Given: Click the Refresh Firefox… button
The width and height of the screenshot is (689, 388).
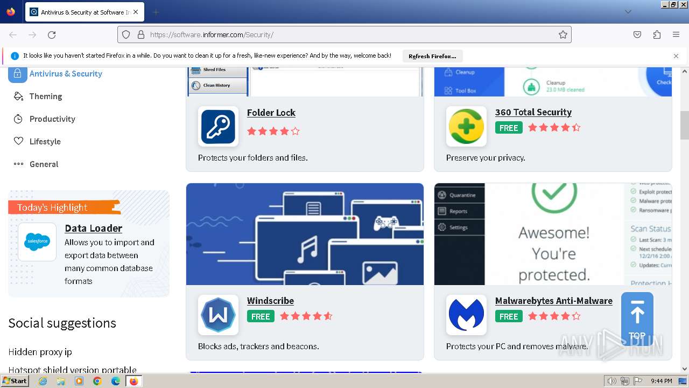Looking at the screenshot, I should tap(432, 56).
